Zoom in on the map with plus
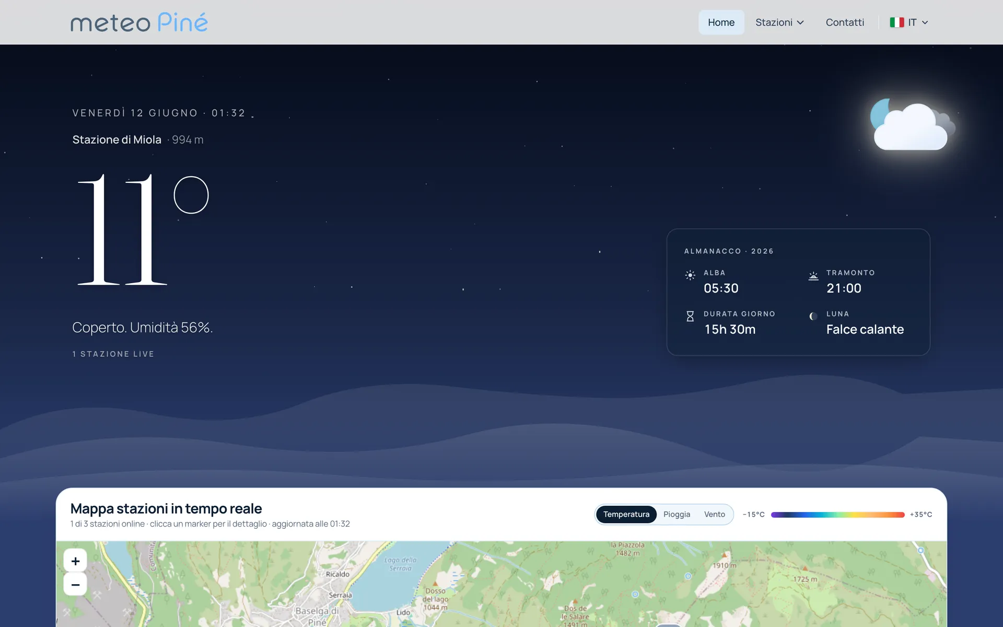Image resolution: width=1003 pixels, height=627 pixels. pyautogui.click(x=75, y=561)
